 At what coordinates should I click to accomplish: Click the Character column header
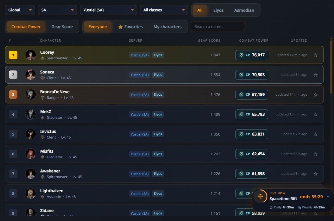pyautogui.click(x=50, y=40)
